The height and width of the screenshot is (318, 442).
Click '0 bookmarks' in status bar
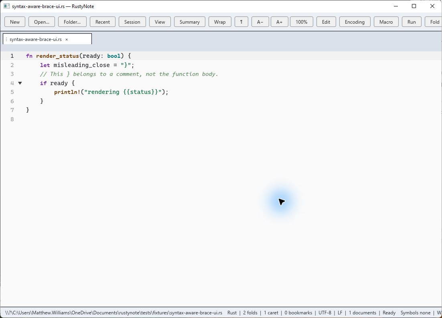pos(298,313)
